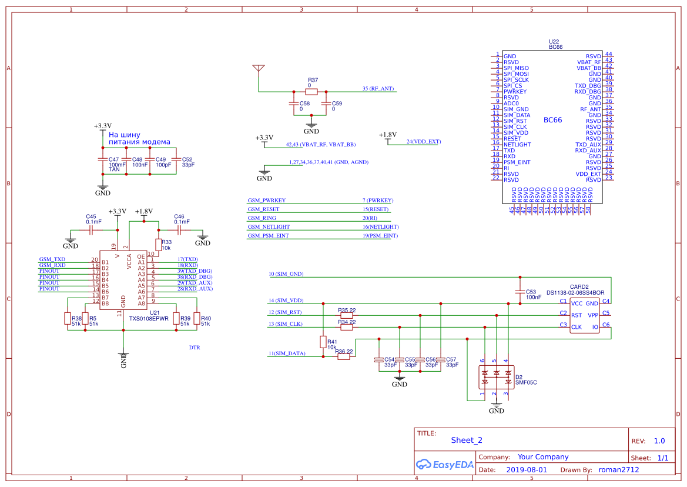Click the '14 (SIM_VDD)' net label
This screenshot has width=687, height=487.
coord(286,301)
